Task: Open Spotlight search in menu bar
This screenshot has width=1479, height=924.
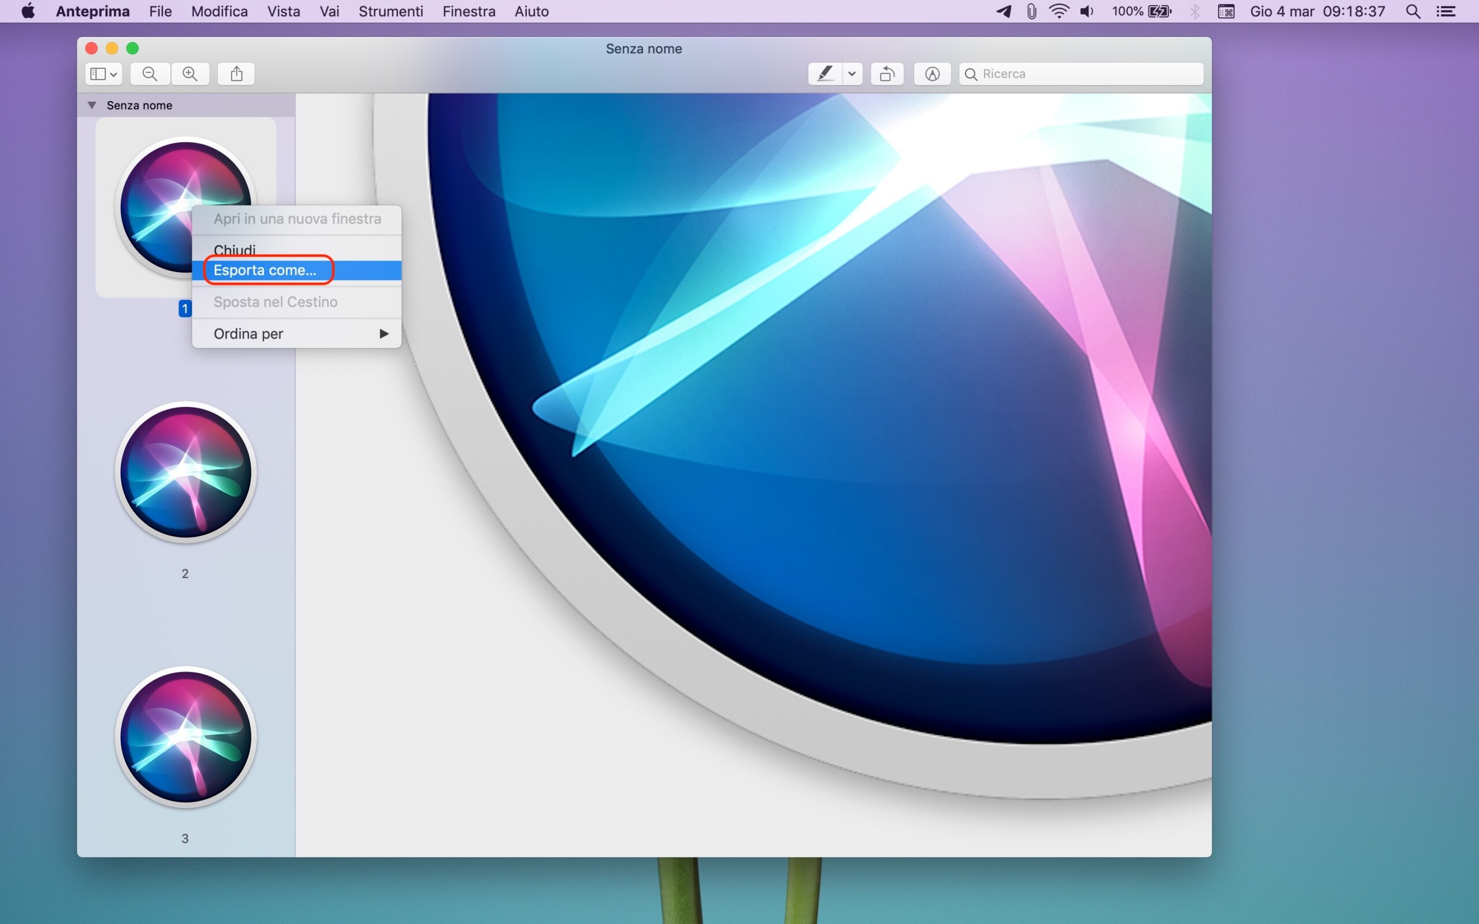Action: point(1413,12)
